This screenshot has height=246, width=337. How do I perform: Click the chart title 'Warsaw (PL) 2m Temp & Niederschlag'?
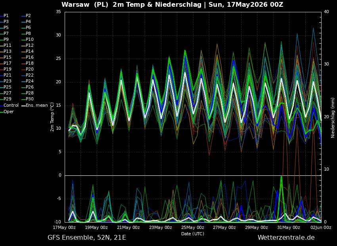click(x=131, y=4)
